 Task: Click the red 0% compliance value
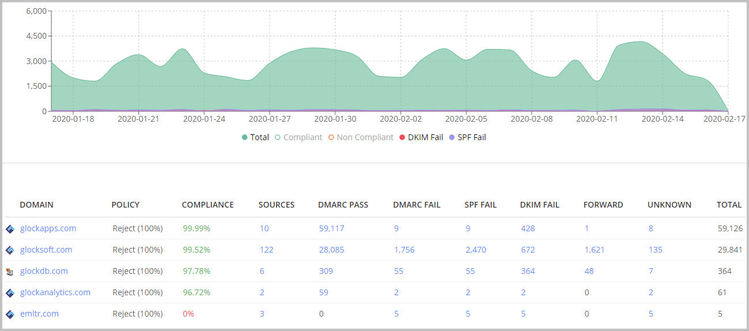pos(188,314)
